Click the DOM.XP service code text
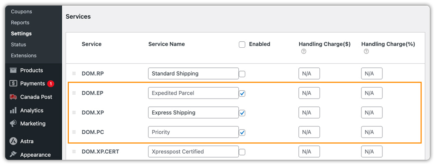This screenshot has height=165, width=435. pyautogui.click(x=93, y=112)
